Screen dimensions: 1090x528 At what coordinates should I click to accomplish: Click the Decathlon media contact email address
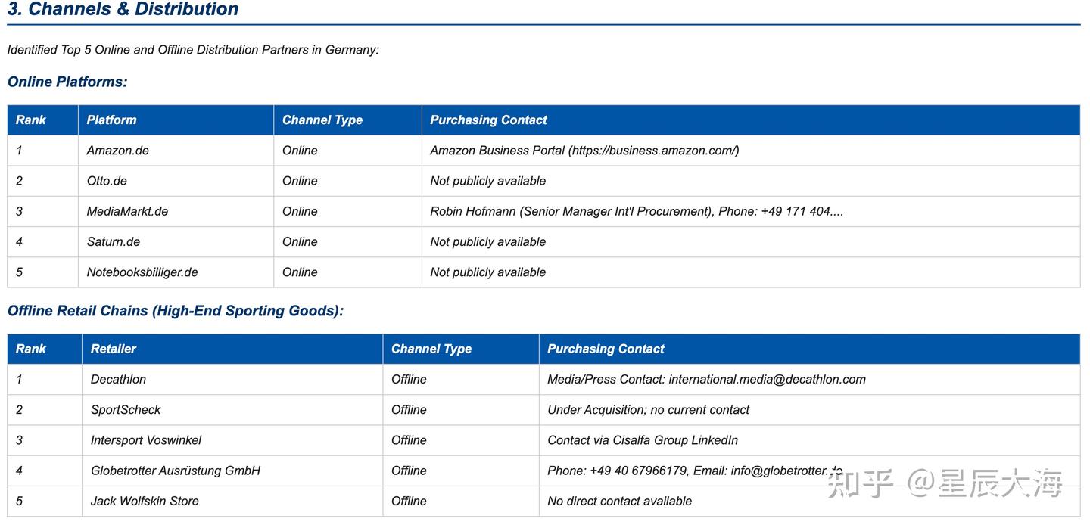pyautogui.click(x=767, y=380)
